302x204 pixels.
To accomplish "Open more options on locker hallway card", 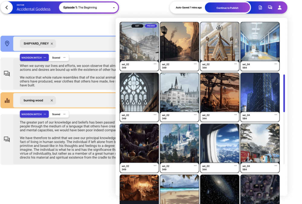I will tap(276, 64).
